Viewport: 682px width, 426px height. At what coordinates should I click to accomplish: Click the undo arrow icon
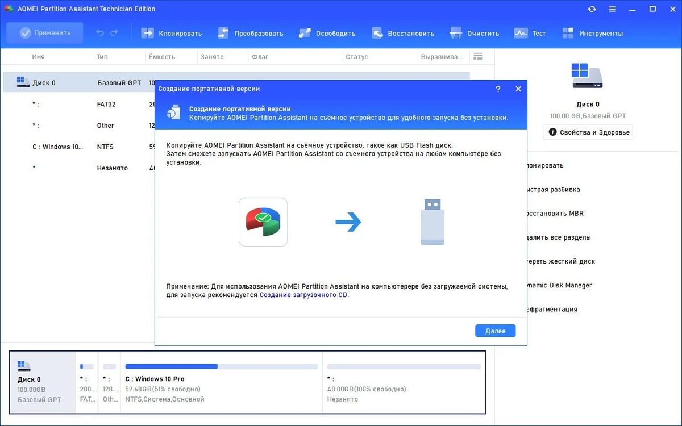click(100, 33)
